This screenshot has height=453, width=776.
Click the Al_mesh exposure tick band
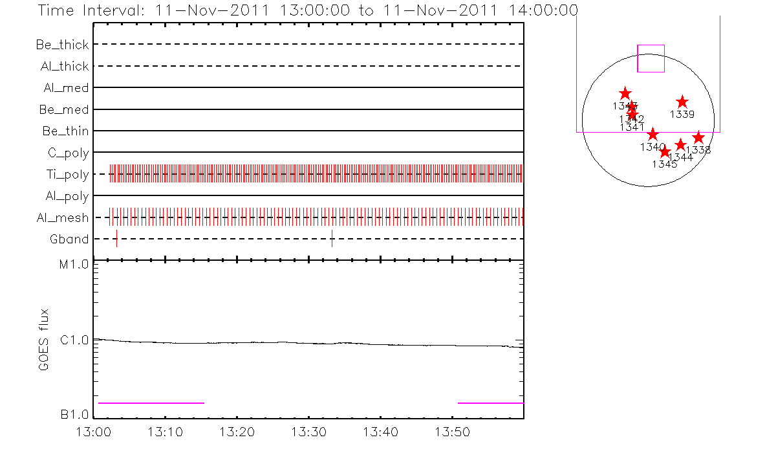point(316,217)
